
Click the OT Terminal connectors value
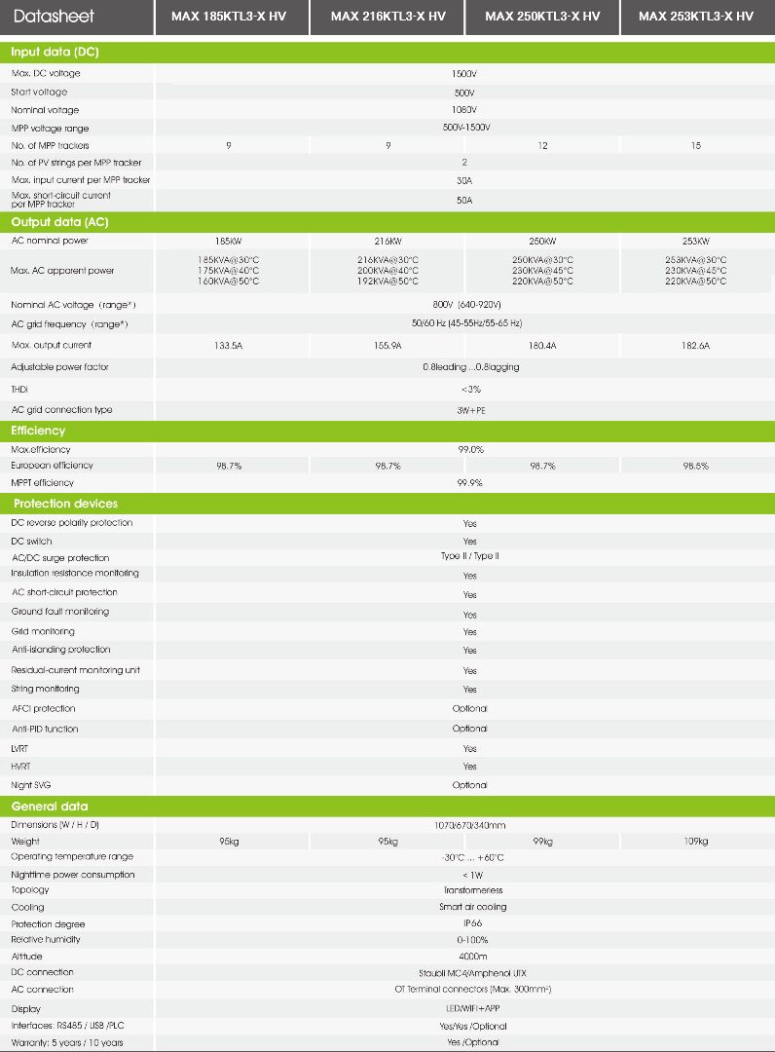pyautogui.click(x=472, y=990)
